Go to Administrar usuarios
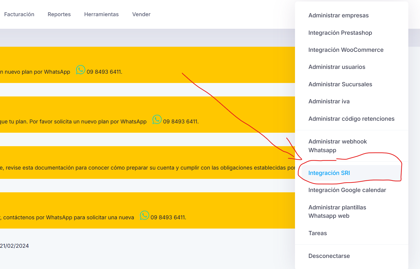The width and height of the screenshot is (420, 269). (x=337, y=67)
